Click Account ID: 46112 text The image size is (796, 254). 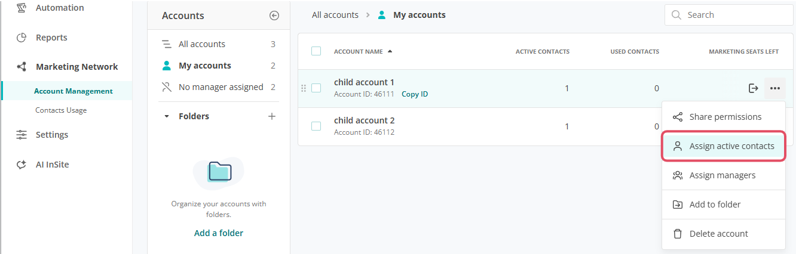364,132
